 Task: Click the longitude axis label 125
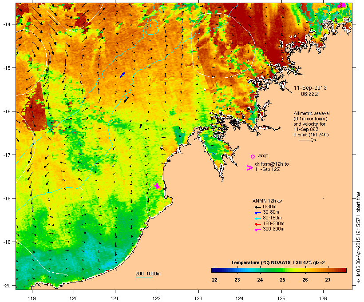point(281,298)
